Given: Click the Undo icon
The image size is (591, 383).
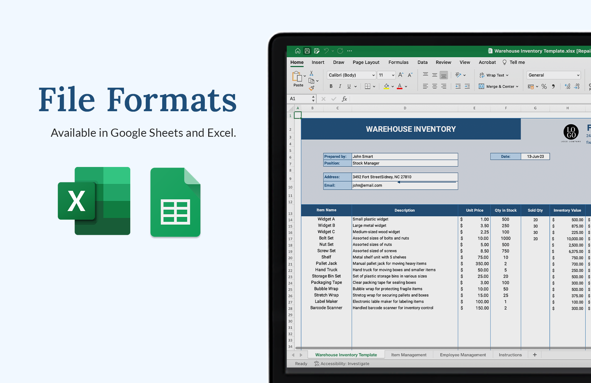Looking at the screenshot, I should (325, 50).
